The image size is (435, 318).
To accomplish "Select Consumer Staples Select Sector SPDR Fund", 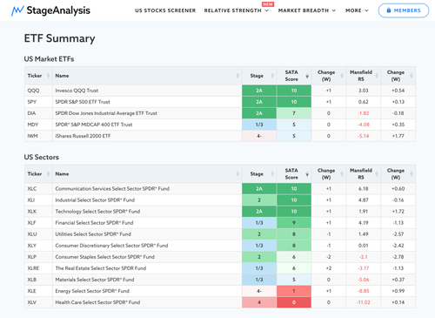I will point(105,257).
